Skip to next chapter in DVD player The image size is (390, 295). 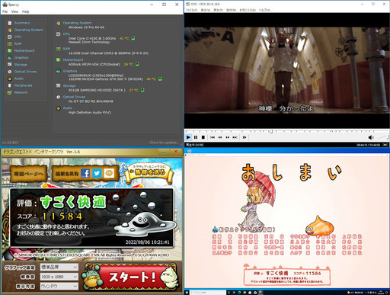click(235, 137)
